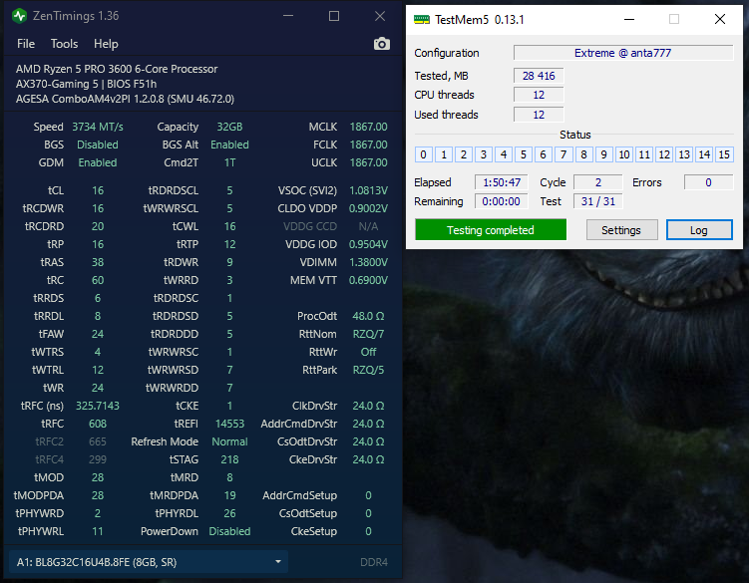Click the camera screenshot icon in ZenTimings

[x=381, y=44]
